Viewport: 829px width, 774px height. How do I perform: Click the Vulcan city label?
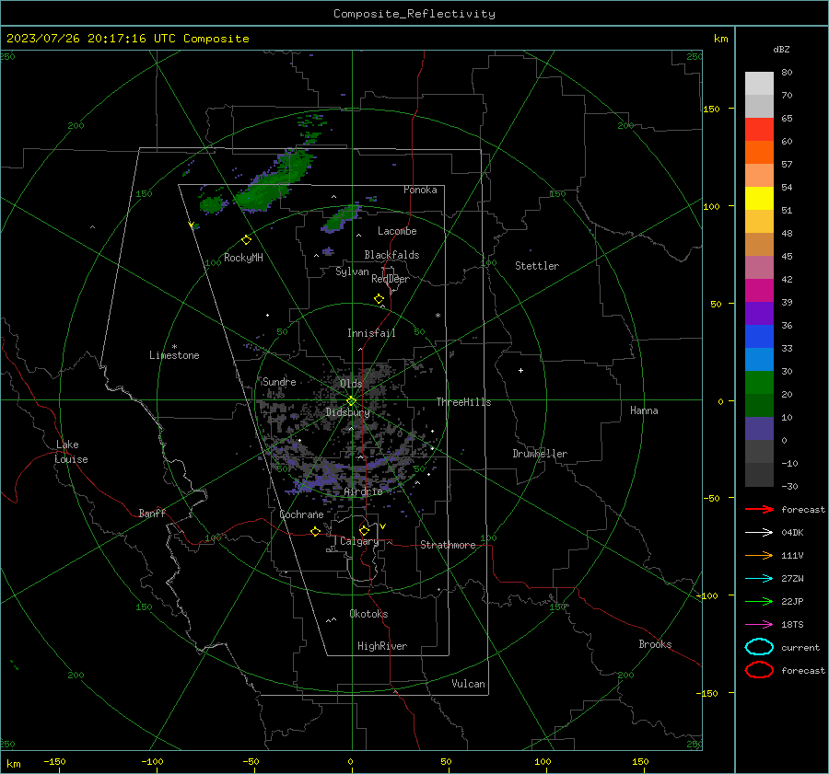click(x=468, y=684)
